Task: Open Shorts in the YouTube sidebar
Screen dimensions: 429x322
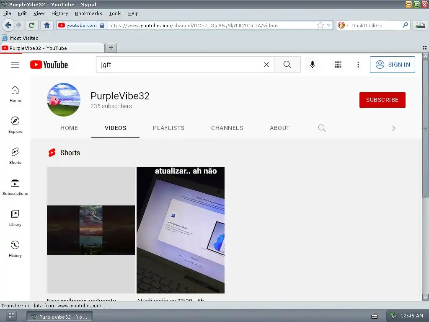Action: click(15, 156)
